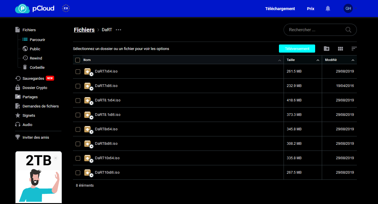Image resolution: width=378 pixels, height=204 pixels.
Task: Check the DaRT8x64.iso checkbox
Action: click(78, 129)
